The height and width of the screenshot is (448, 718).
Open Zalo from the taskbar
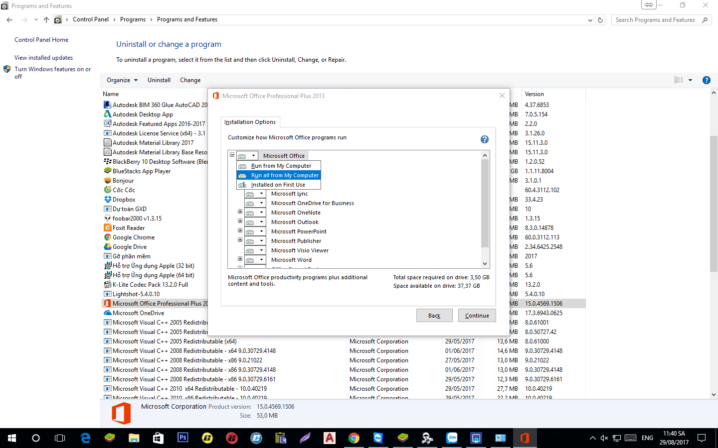click(452, 438)
